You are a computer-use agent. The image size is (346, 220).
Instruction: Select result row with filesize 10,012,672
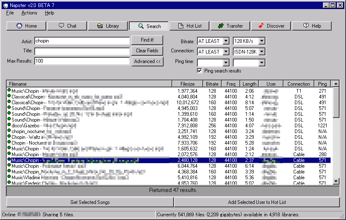169,103
